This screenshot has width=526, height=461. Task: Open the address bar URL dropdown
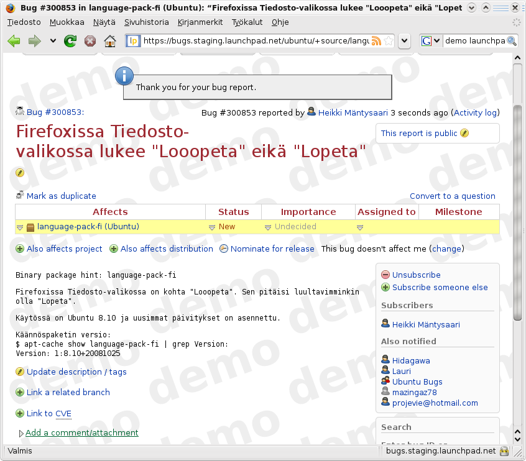[404, 41]
